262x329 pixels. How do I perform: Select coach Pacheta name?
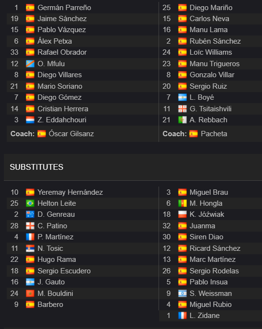(214, 134)
